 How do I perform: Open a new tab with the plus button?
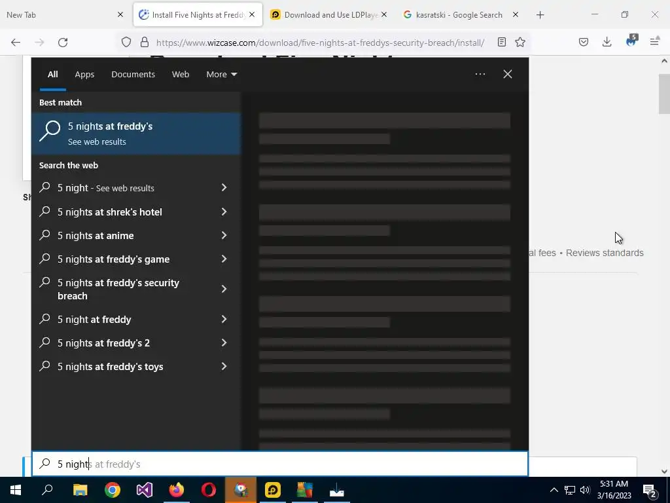click(x=540, y=15)
